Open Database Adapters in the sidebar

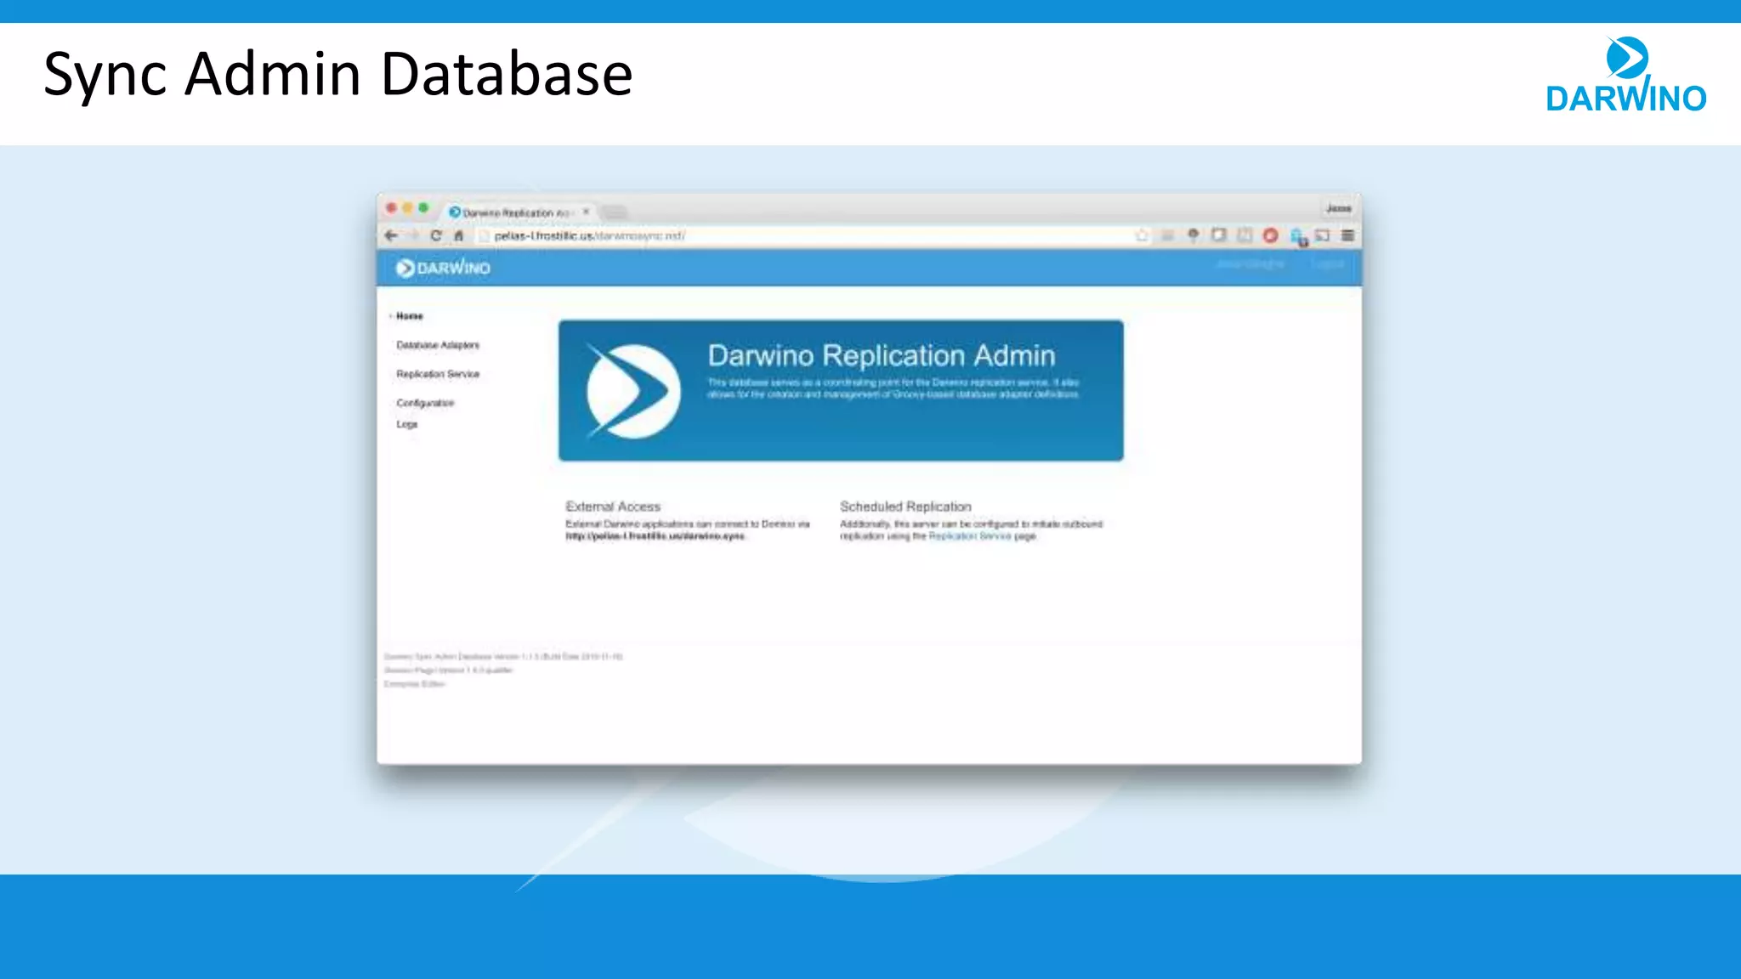[438, 345]
